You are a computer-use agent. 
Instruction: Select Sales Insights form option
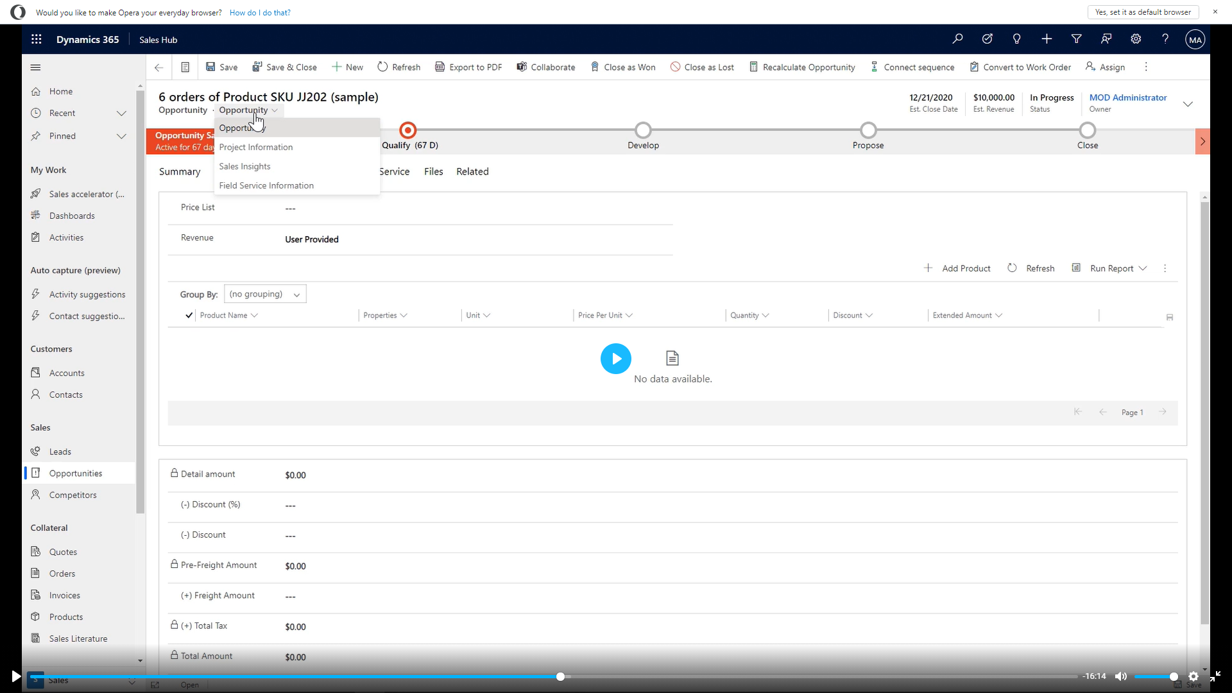point(297,166)
